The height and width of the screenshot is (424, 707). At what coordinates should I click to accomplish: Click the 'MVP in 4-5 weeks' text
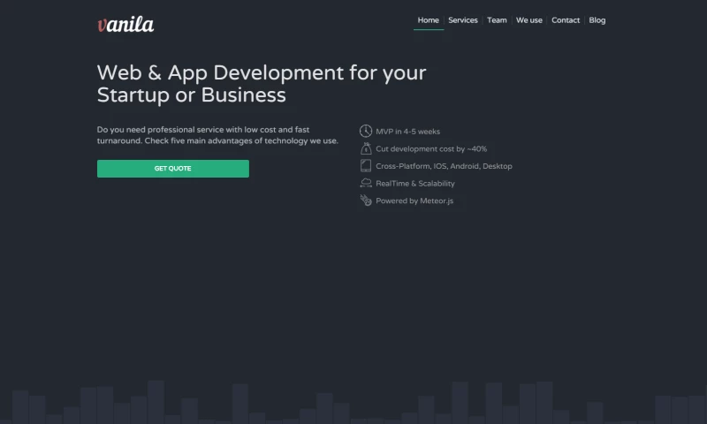[x=407, y=132]
